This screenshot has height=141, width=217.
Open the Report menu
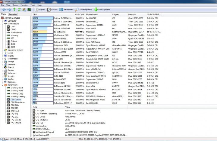click(x=15, y=5)
